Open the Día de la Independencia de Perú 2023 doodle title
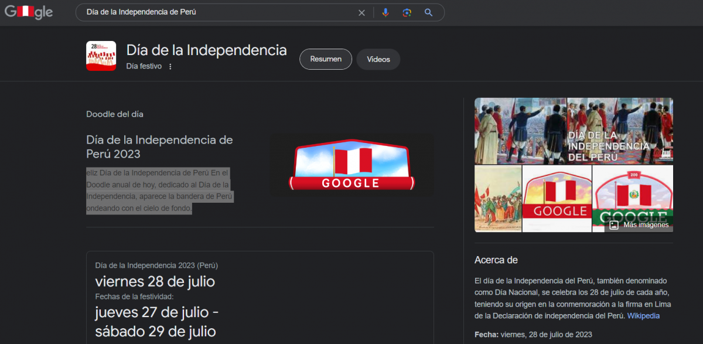The height and width of the screenshot is (344, 703). click(x=159, y=147)
